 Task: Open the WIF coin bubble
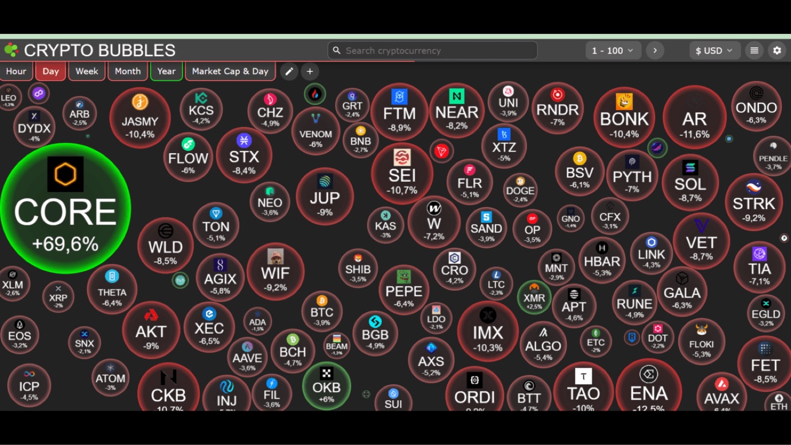[275, 272]
